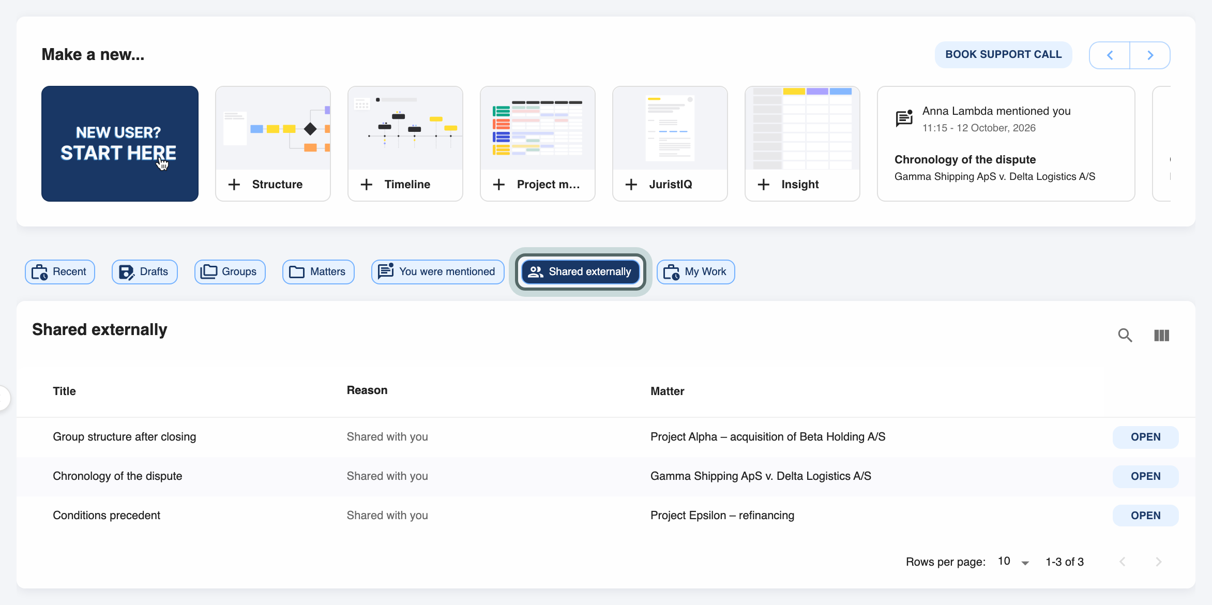Click the New User Start Here banner
Screen dimensions: 1212x605
click(x=120, y=144)
